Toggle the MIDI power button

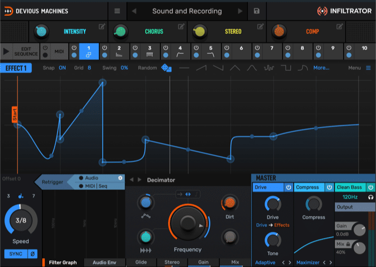45,47
